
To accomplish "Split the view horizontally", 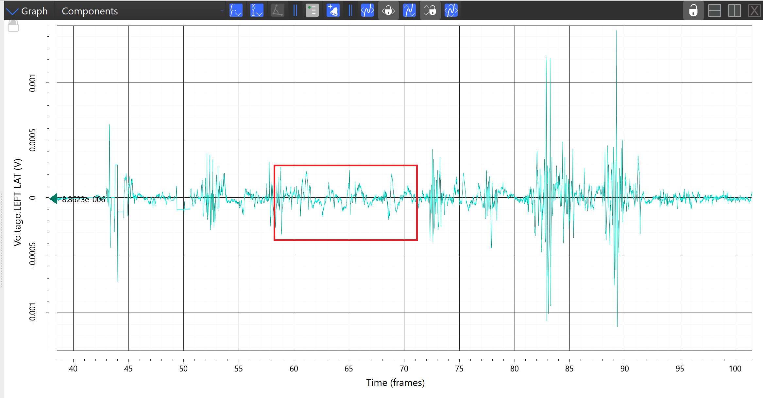I will pyautogui.click(x=714, y=10).
